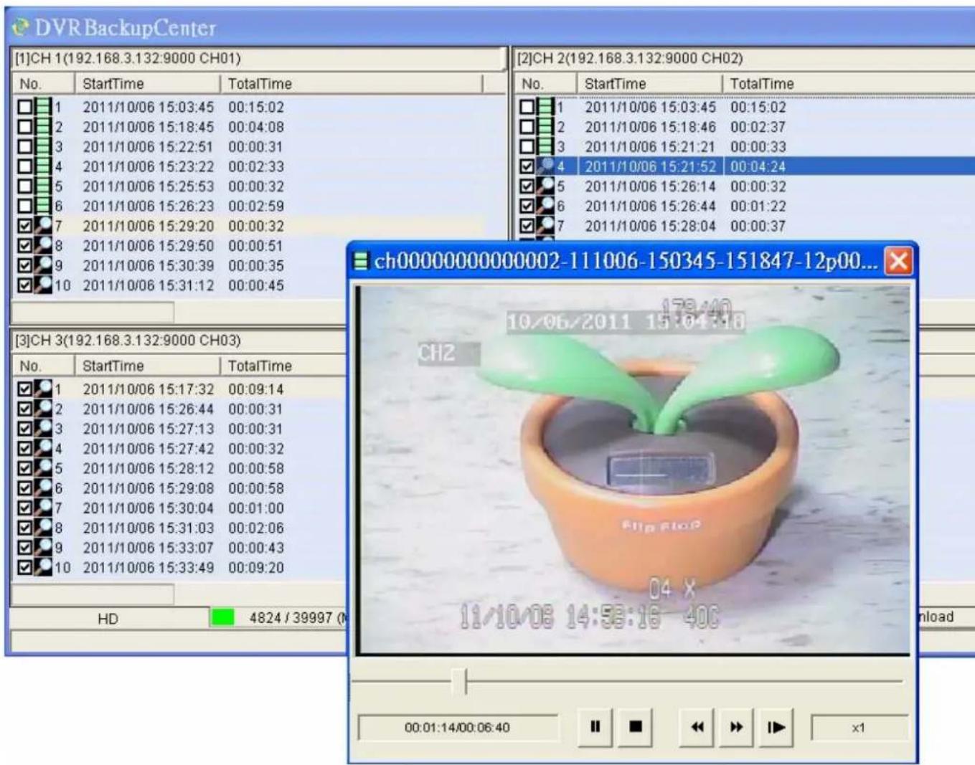The image size is (975, 765).
Task: Rewind the video with the double-left arrows
Action: 697,727
